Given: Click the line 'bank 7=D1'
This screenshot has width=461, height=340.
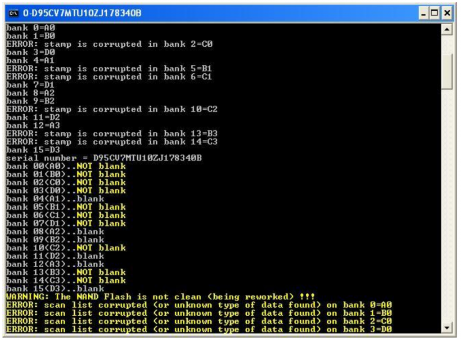Looking at the screenshot, I should pyautogui.click(x=31, y=85).
